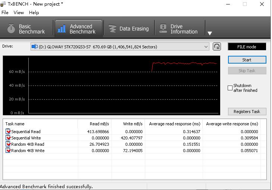Click the Basic Benchmark stopwatch icon
This screenshot has width=272, height=190.
11,28
